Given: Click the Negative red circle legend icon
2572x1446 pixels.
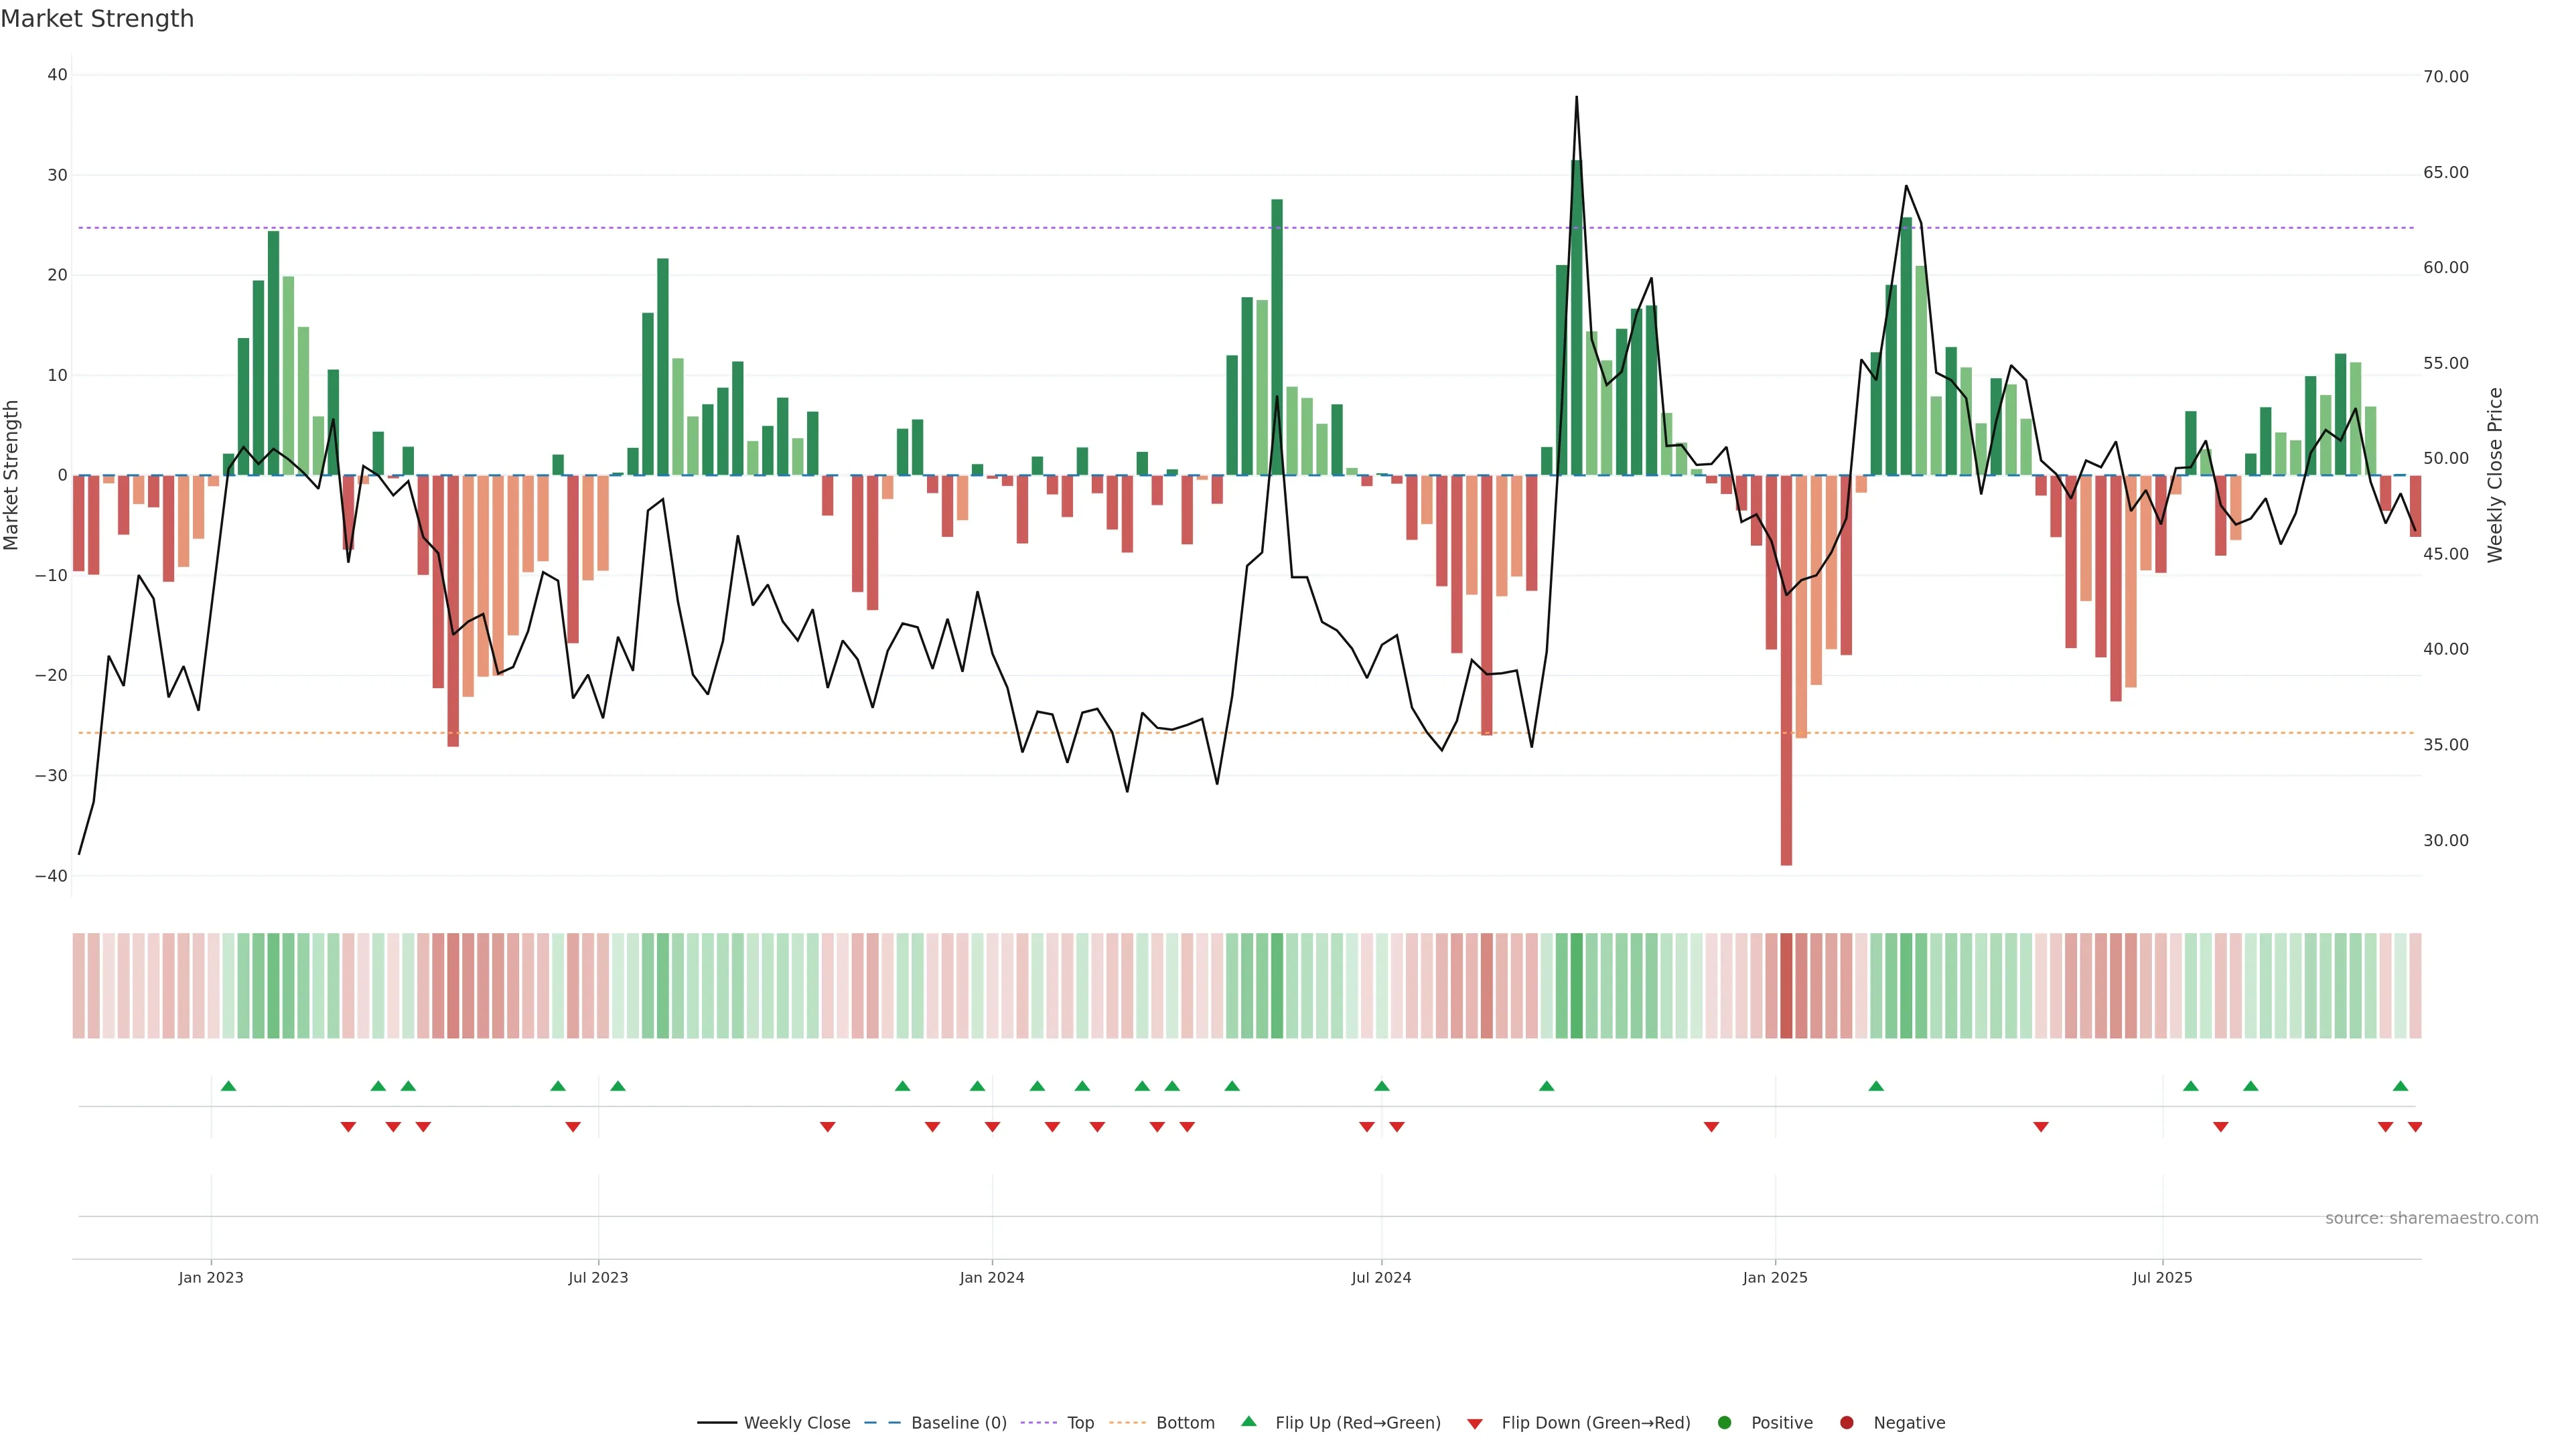Looking at the screenshot, I should pos(1846,1423).
